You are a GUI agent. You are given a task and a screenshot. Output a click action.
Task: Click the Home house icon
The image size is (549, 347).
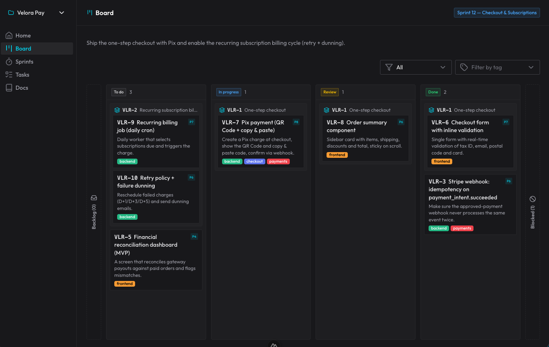(9, 35)
